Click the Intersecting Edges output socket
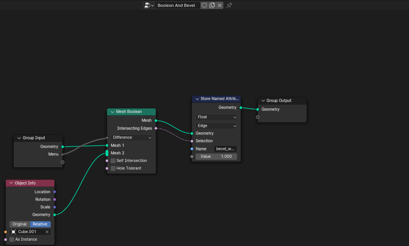 [x=156, y=129]
